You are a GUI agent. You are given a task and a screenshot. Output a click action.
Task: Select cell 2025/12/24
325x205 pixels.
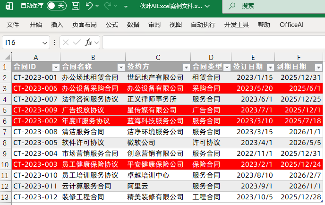pos(299,164)
